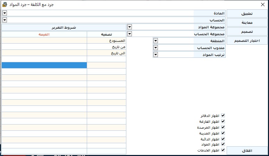Open the مندوب الحساب dropdown
This screenshot has height=156, width=269.
click(x=155, y=47)
